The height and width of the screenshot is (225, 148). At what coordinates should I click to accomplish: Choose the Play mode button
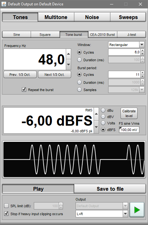pyautogui.click(x=38, y=189)
